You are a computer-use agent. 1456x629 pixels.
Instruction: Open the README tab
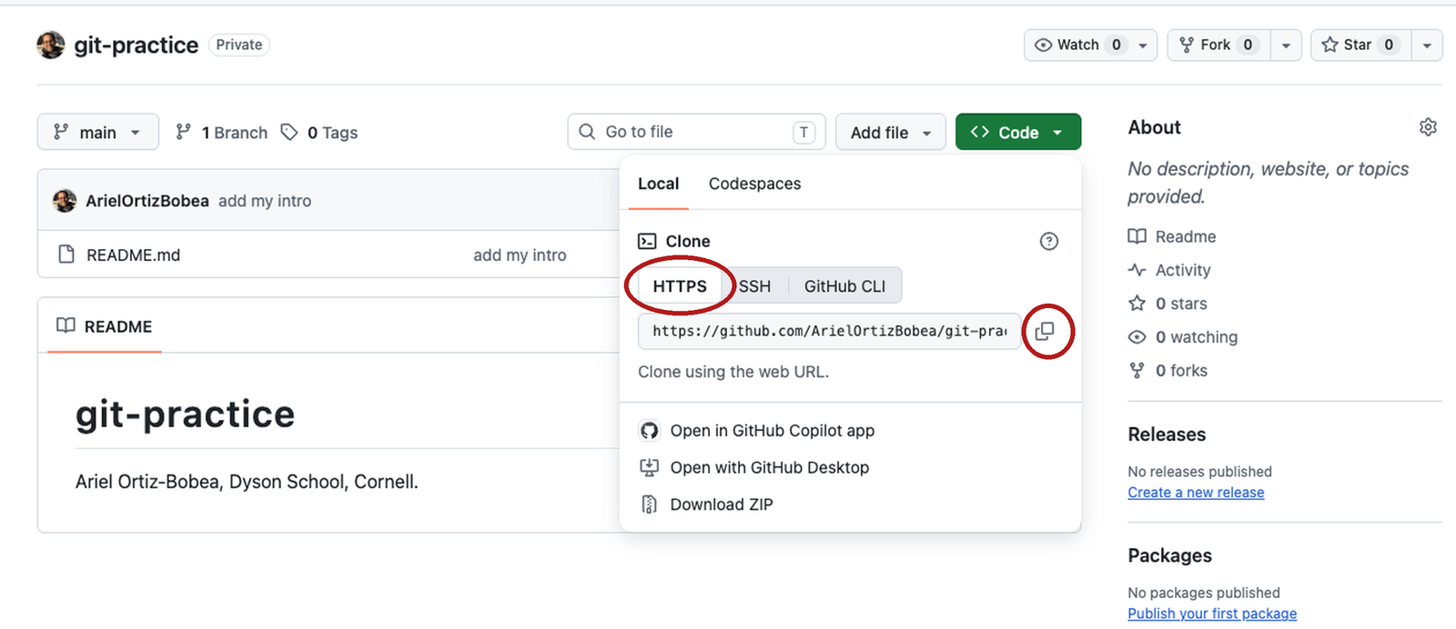tap(104, 326)
